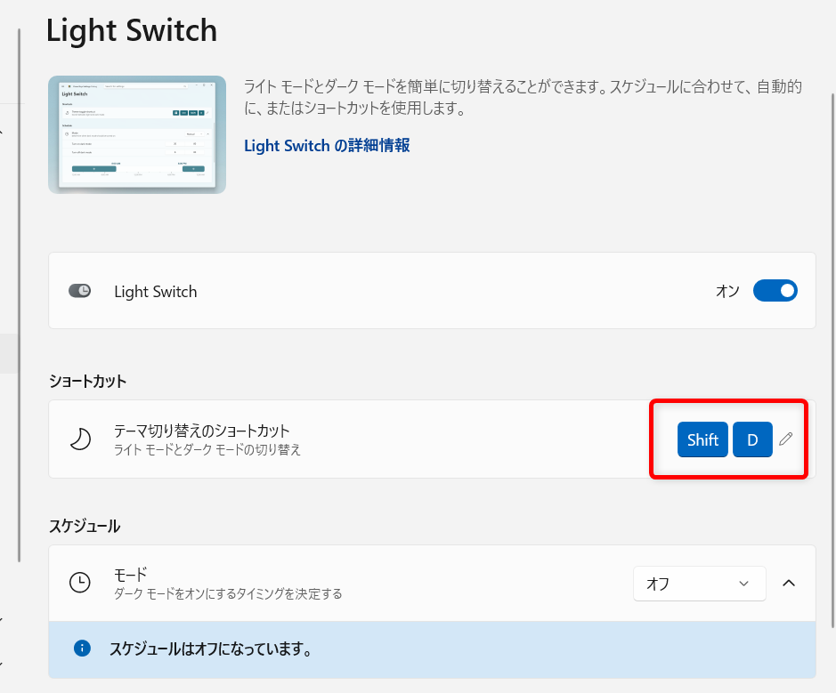Viewport: 836px width, 693px height.
Task: Click the pencil icon to edit the shortcut
Action: pyautogui.click(x=785, y=439)
